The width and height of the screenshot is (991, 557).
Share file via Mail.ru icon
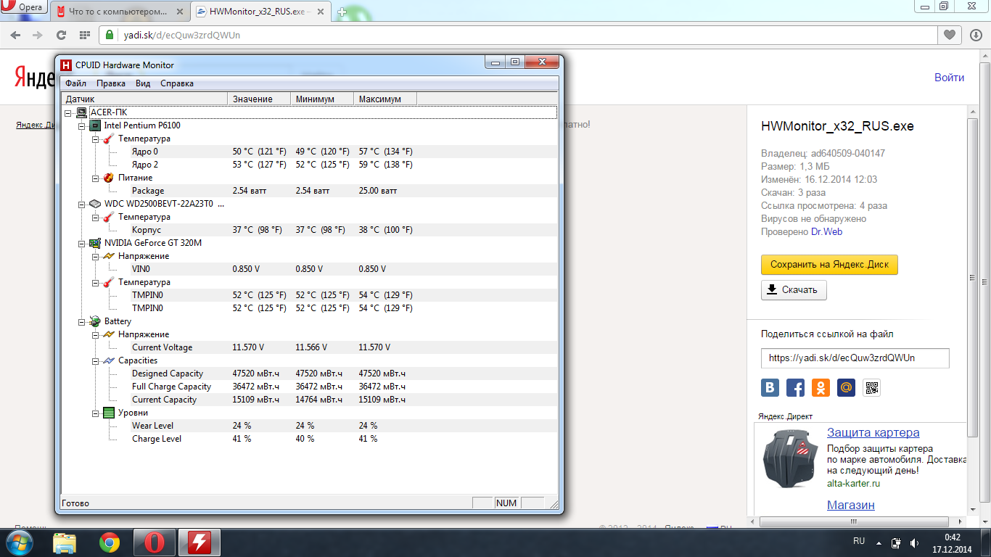pyautogui.click(x=846, y=387)
